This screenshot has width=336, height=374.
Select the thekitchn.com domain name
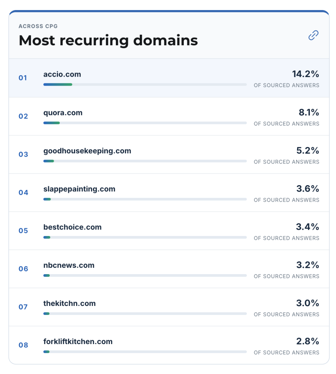70,303
